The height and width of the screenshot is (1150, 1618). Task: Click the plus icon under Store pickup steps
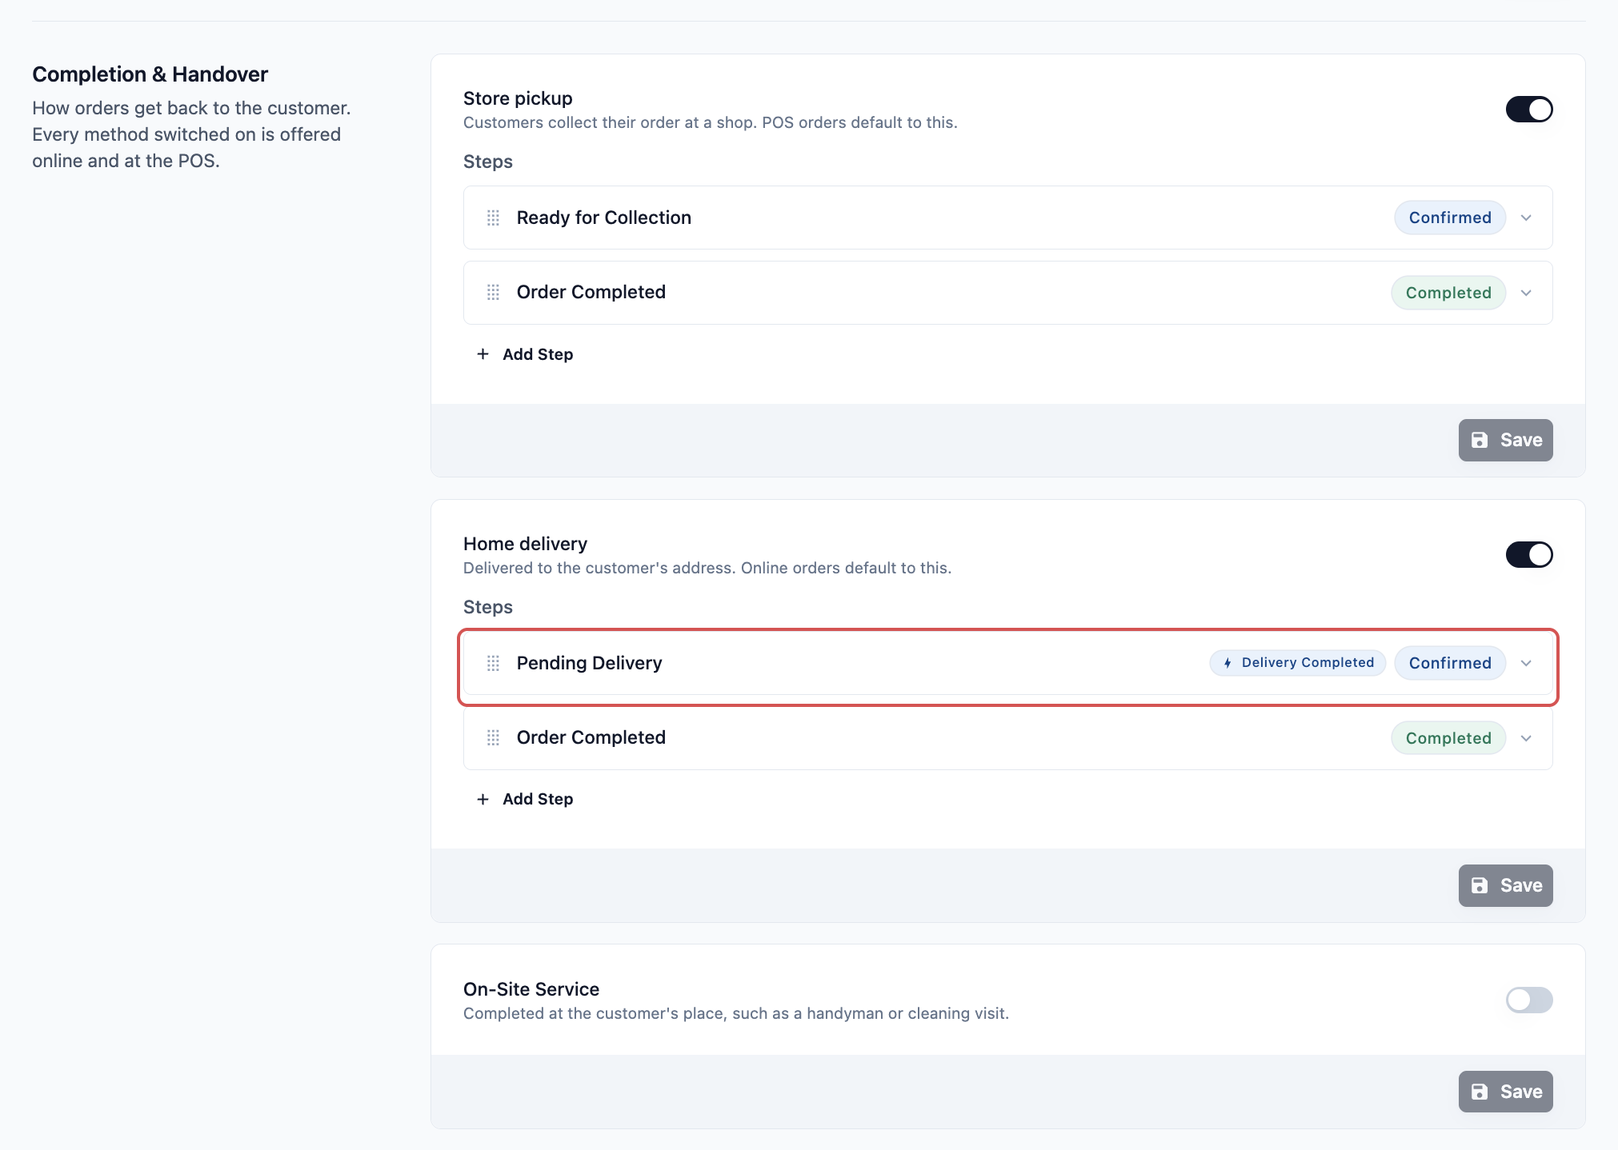tap(483, 354)
